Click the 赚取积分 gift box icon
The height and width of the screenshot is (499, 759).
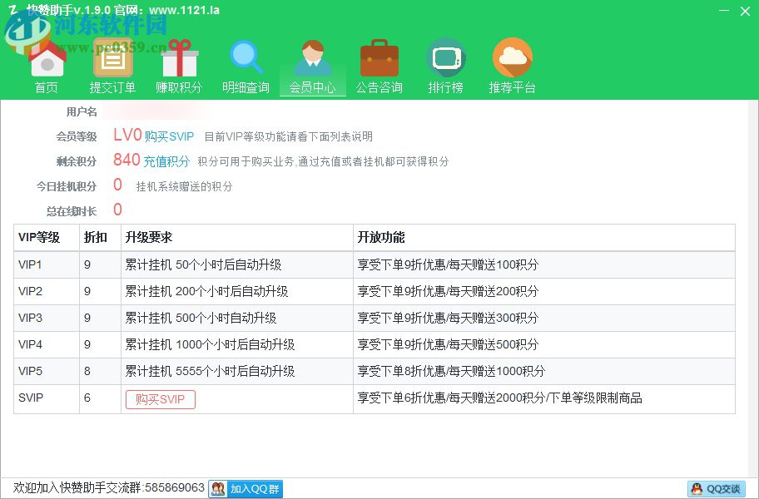click(180, 57)
